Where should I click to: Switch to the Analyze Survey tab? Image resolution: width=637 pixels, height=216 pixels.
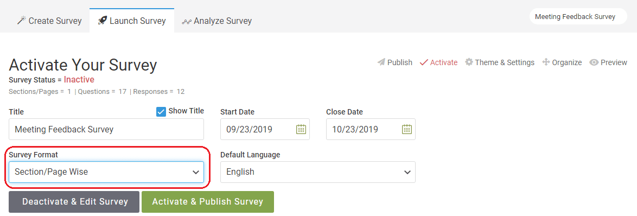pyautogui.click(x=217, y=20)
